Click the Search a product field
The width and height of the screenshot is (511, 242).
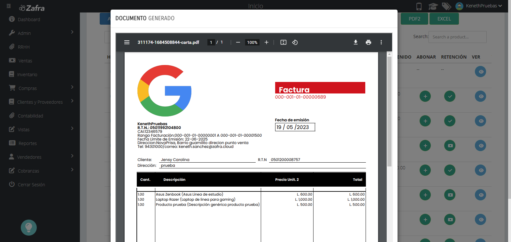tap(457, 37)
